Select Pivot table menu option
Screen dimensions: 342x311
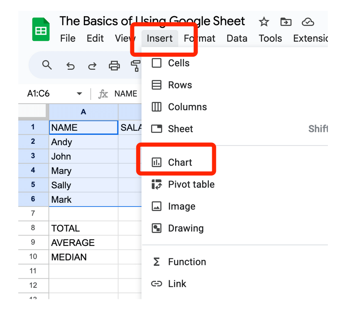click(x=191, y=184)
